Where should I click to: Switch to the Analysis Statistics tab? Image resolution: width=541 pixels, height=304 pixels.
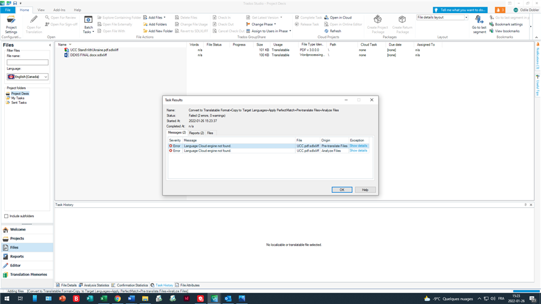click(94, 285)
